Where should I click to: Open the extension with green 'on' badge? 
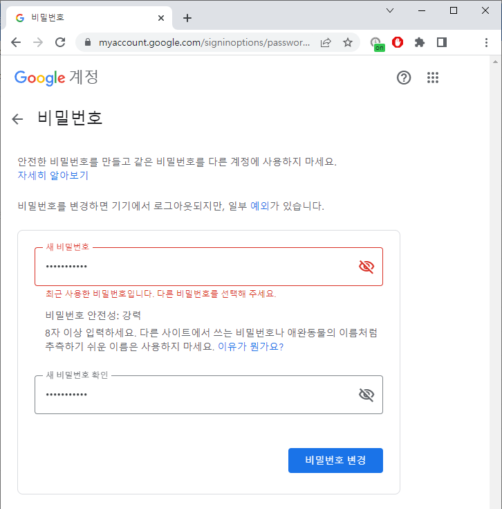378,44
